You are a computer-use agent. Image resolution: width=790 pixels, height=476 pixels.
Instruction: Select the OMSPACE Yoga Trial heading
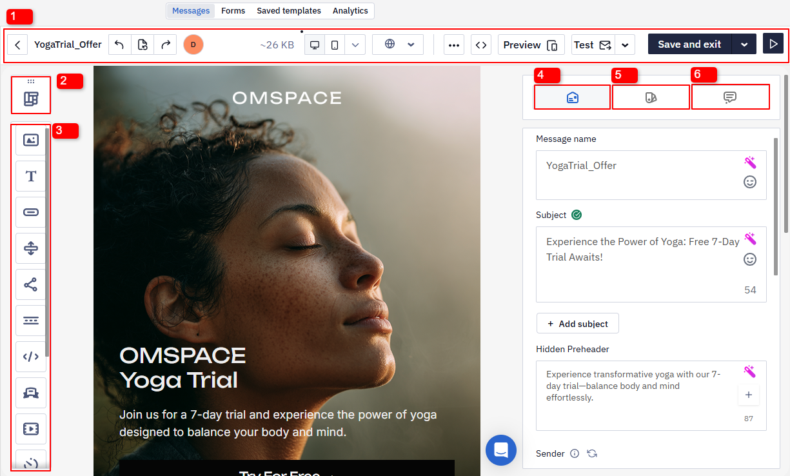(x=183, y=368)
